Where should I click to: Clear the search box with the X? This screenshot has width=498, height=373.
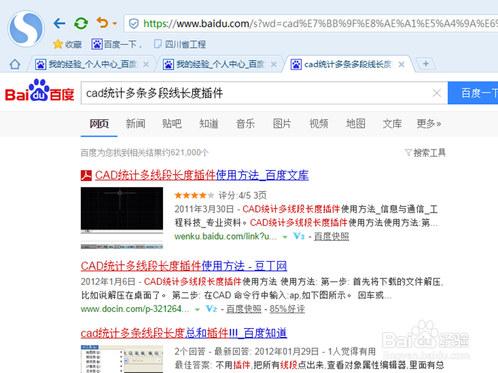click(x=437, y=92)
